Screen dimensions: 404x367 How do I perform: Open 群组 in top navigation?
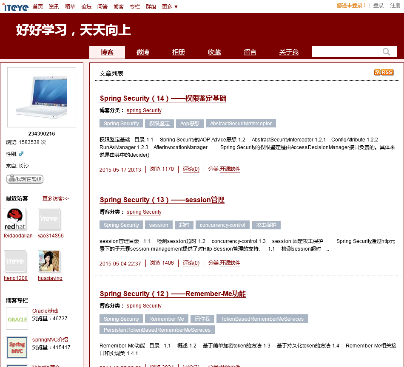tap(151, 7)
